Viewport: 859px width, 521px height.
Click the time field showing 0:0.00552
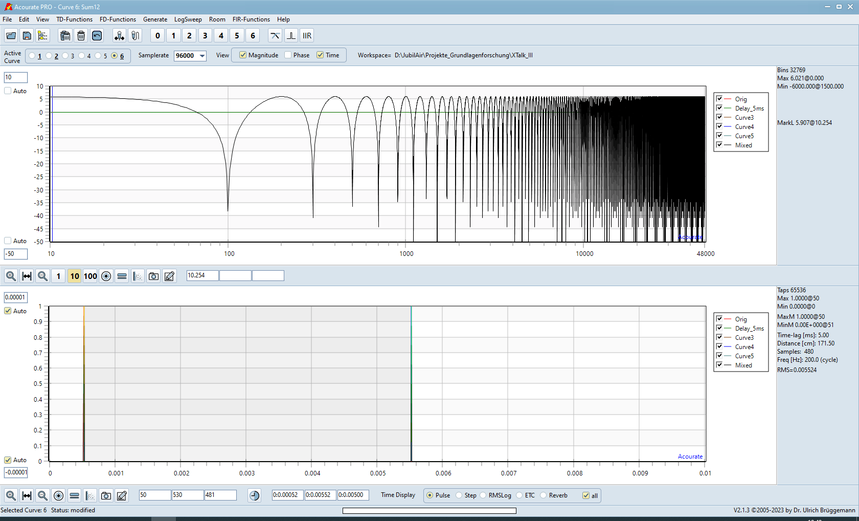pyautogui.click(x=321, y=495)
